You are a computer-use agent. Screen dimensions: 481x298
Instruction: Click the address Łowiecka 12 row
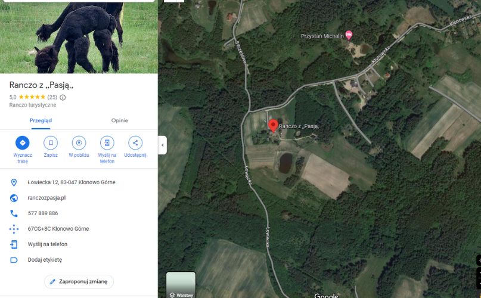79,182
